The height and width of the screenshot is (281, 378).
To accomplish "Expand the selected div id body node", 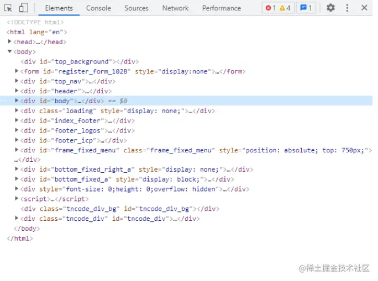I will click(x=17, y=100).
